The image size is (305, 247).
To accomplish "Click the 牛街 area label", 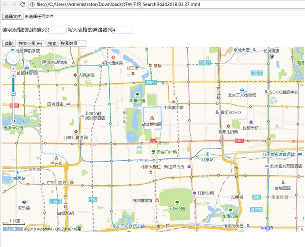I will point(93,199).
